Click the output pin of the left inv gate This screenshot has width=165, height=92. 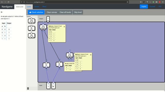click(46, 63)
